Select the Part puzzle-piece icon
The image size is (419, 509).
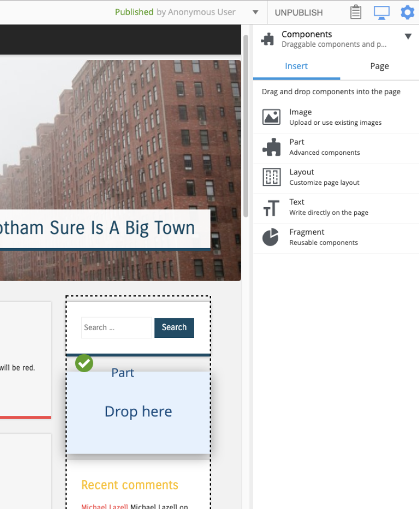271,147
